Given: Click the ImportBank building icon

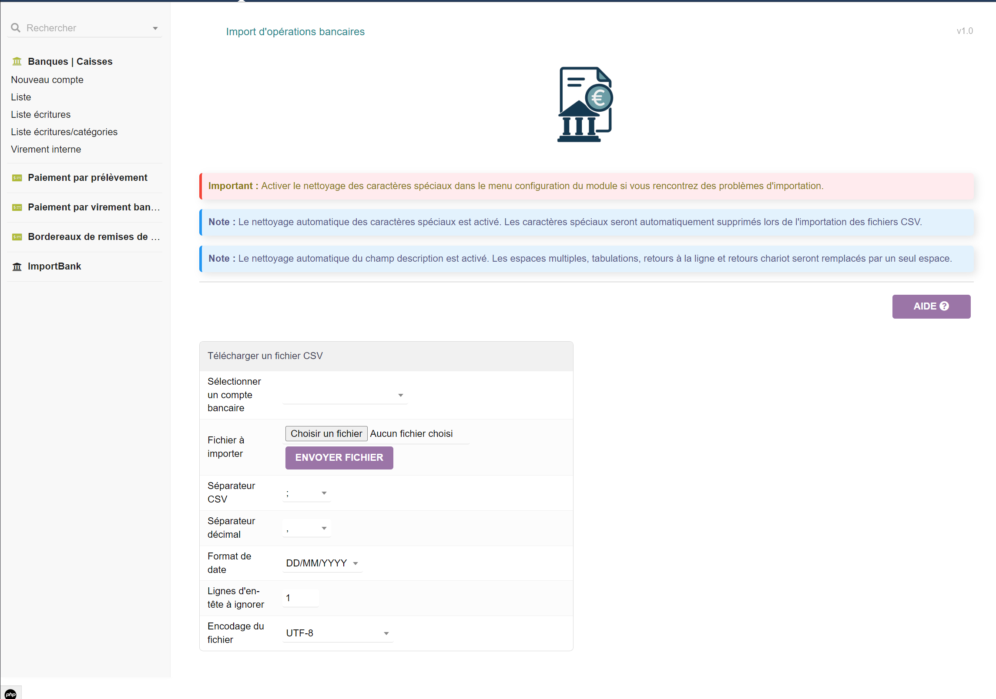Looking at the screenshot, I should coord(17,266).
